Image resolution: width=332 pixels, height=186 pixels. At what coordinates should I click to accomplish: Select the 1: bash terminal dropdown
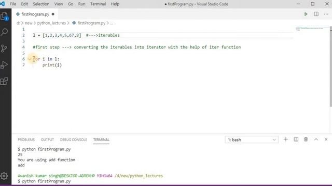coord(252,139)
